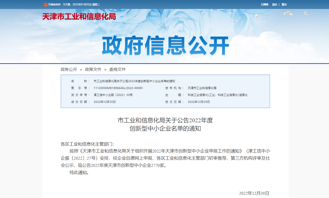Switch to 繁体 traditional Chinese
Screen dimensions: 329x198
[284, 5]
